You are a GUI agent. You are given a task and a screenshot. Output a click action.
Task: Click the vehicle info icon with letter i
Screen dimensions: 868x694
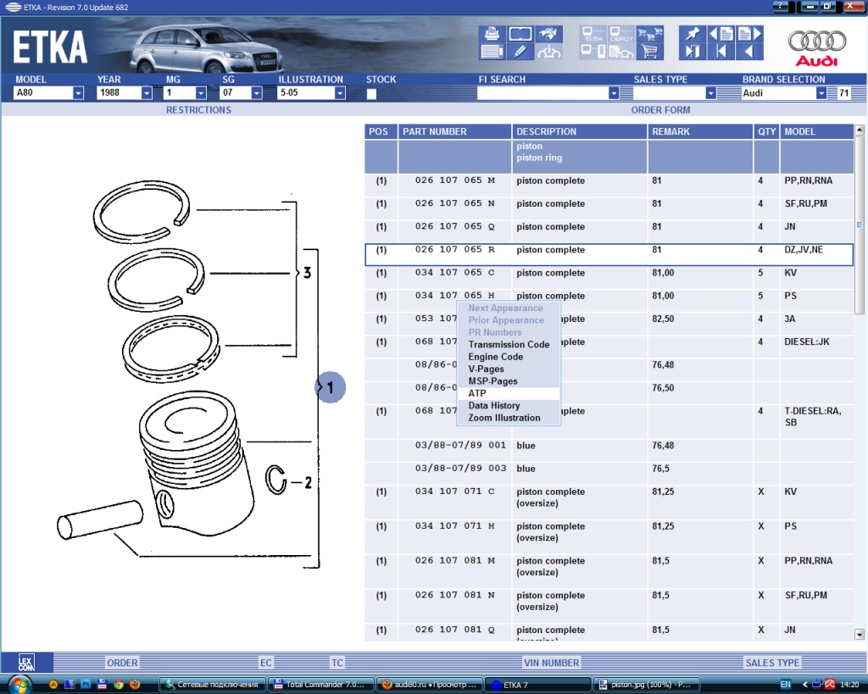pos(548,52)
